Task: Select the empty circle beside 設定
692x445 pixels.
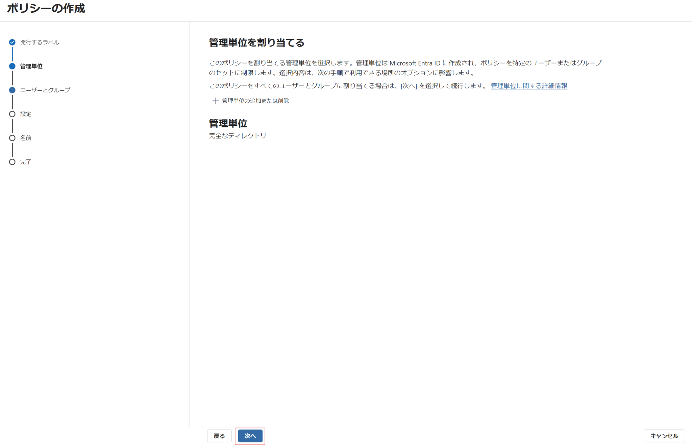Action: click(x=13, y=114)
